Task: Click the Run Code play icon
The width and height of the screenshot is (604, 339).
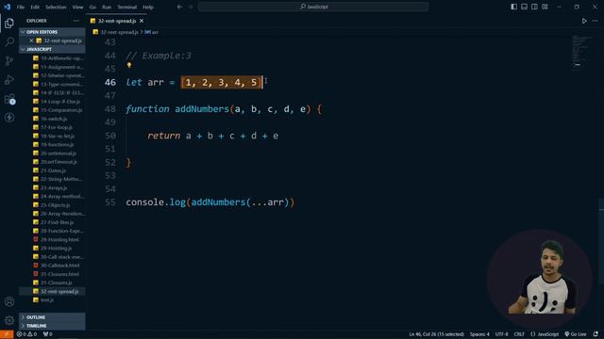Action: coord(584,21)
